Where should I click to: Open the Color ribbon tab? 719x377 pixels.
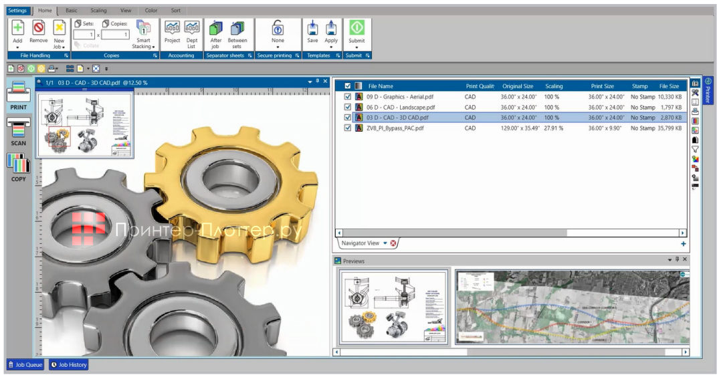(151, 11)
